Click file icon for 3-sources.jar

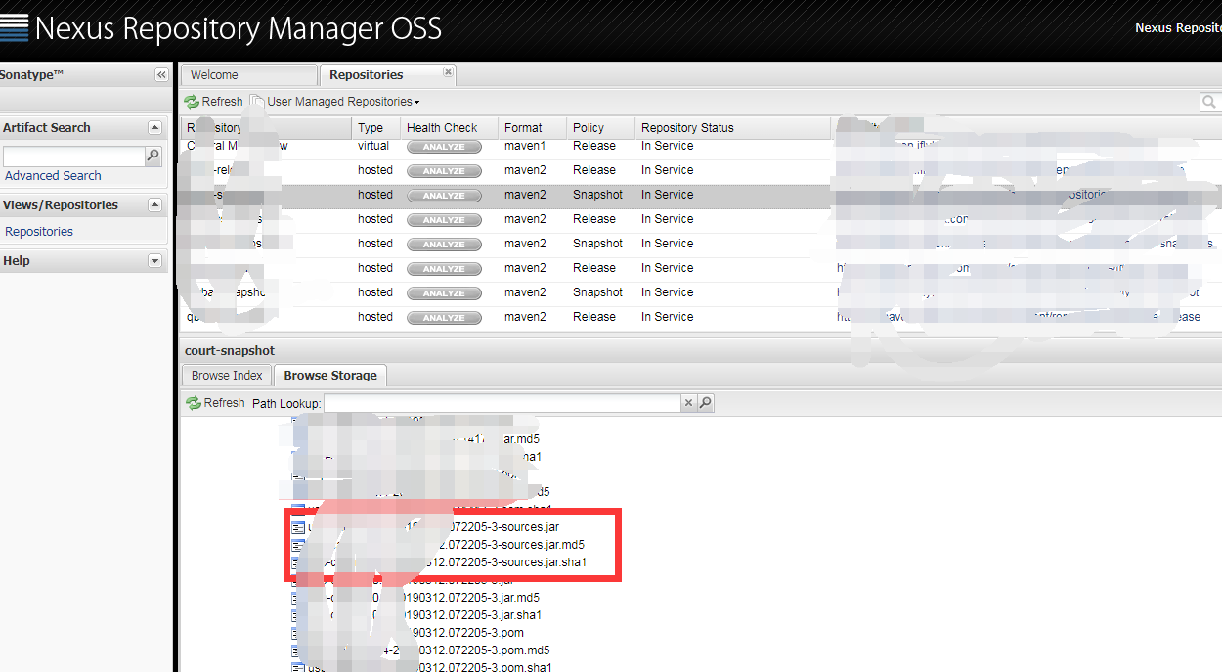pyautogui.click(x=298, y=527)
